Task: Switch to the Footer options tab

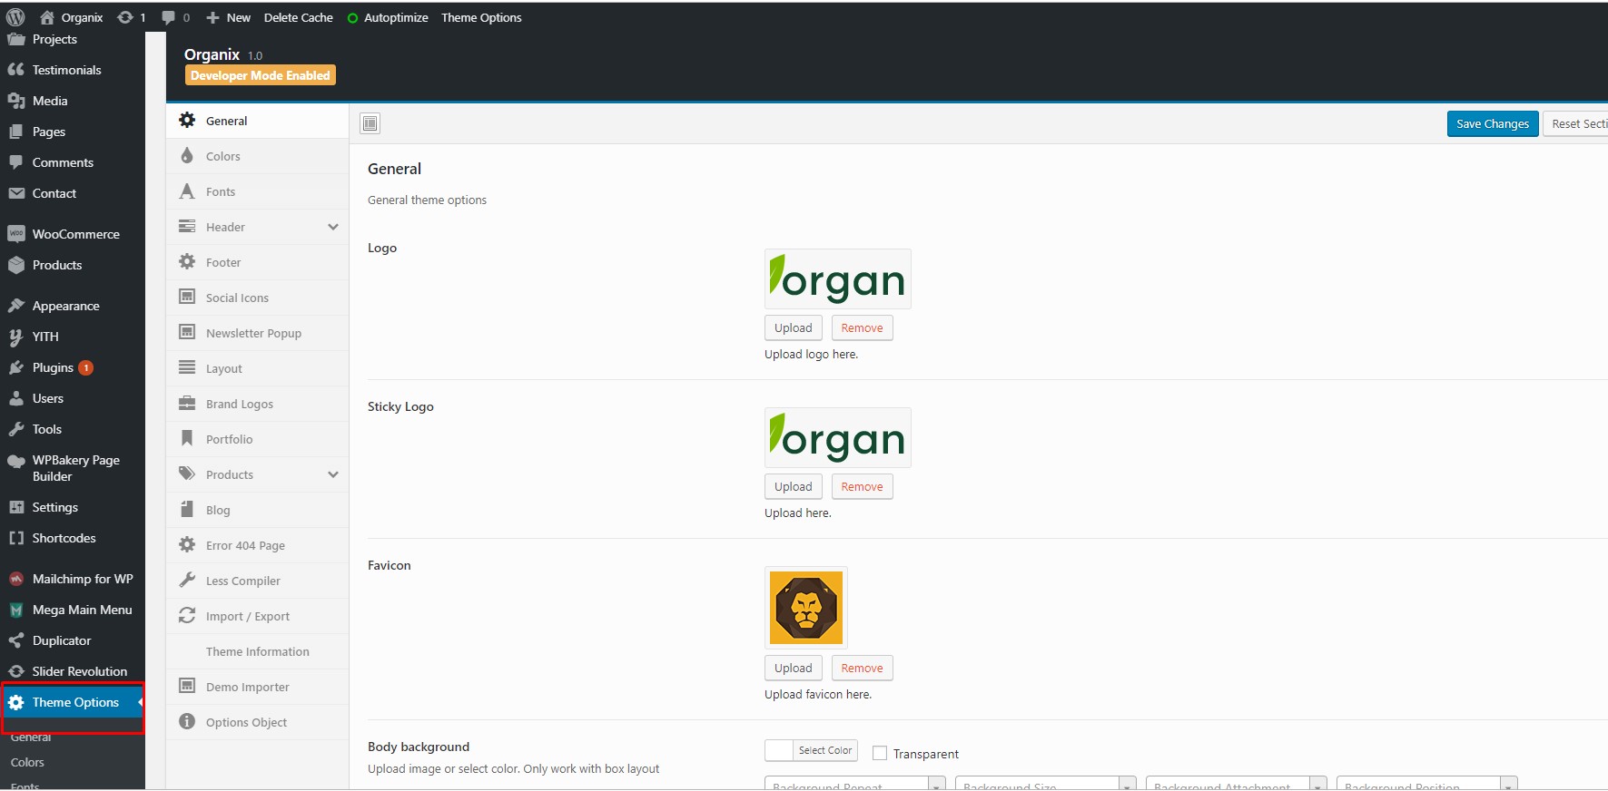Action: point(258,262)
